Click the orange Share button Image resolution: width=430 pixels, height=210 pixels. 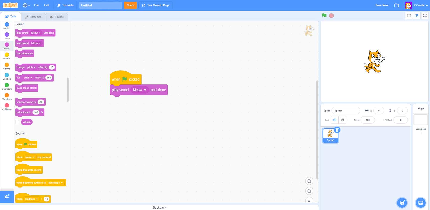click(130, 5)
